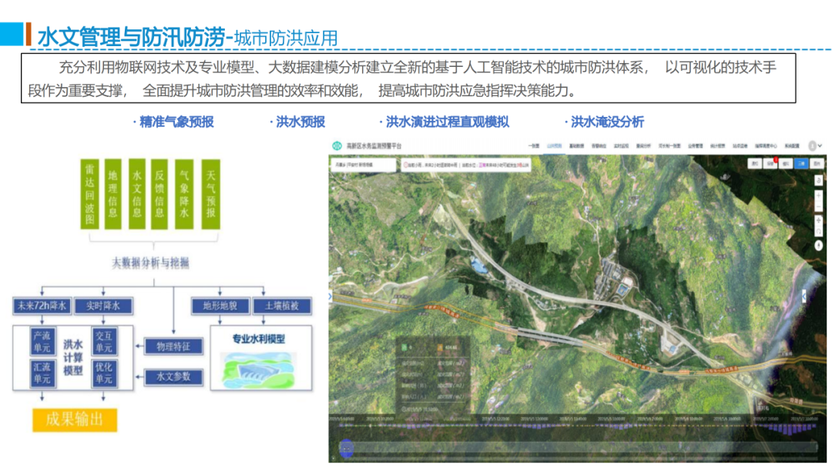Expand left panel with edge chevron
832x468 pixels.
330,296
